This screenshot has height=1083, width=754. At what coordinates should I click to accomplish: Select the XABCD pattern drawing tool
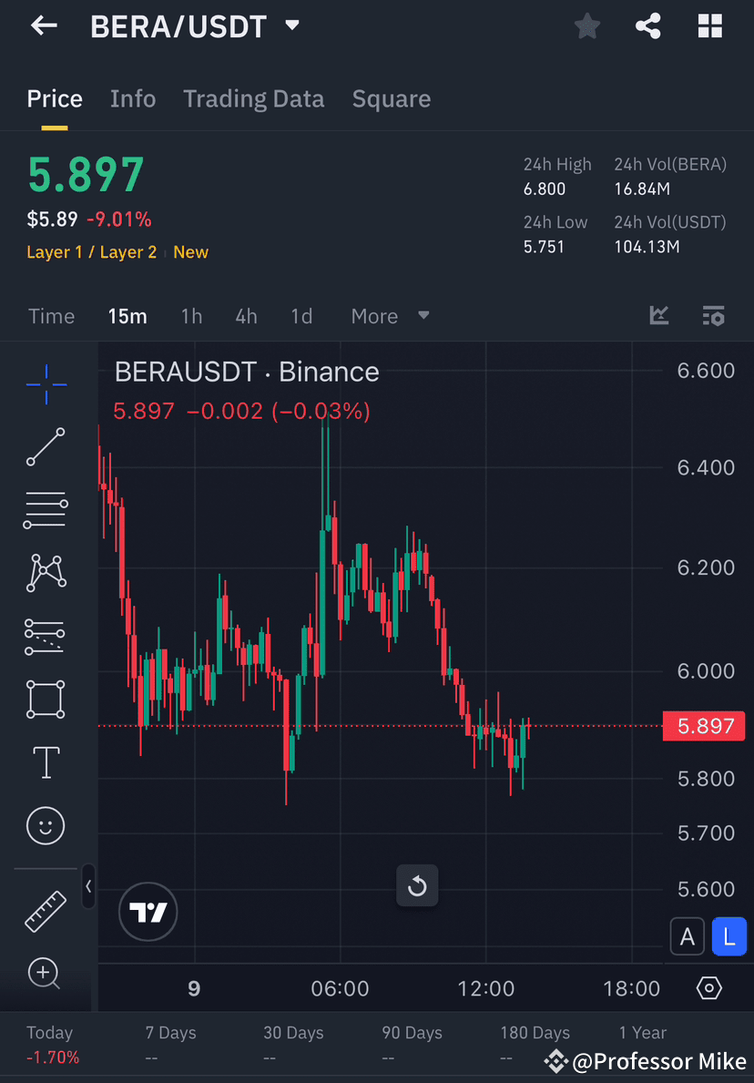pyautogui.click(x=46, y=573)
